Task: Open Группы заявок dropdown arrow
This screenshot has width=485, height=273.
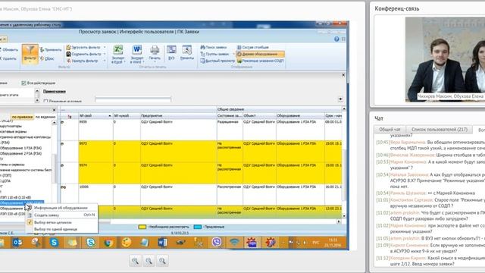Action: 233,54
